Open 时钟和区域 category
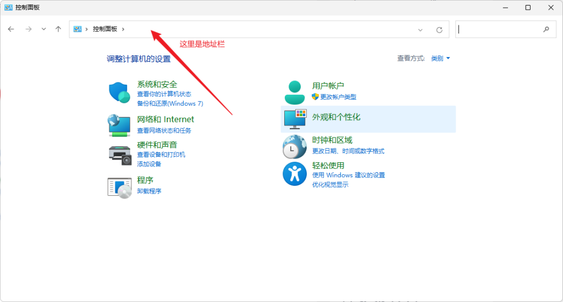The height and width of the screenshot is (302, 563). click(x=332, y=140)
